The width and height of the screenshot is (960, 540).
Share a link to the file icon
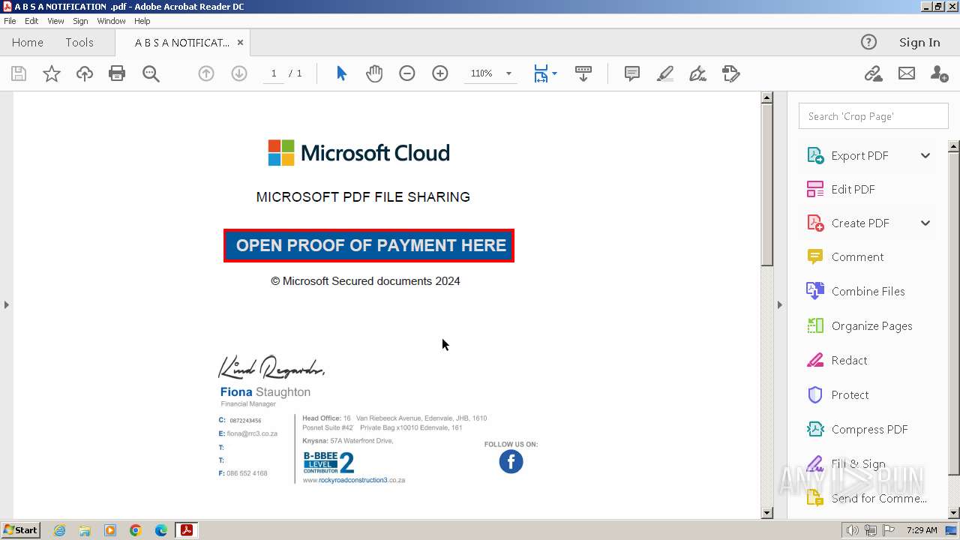[x=873, y=73]
